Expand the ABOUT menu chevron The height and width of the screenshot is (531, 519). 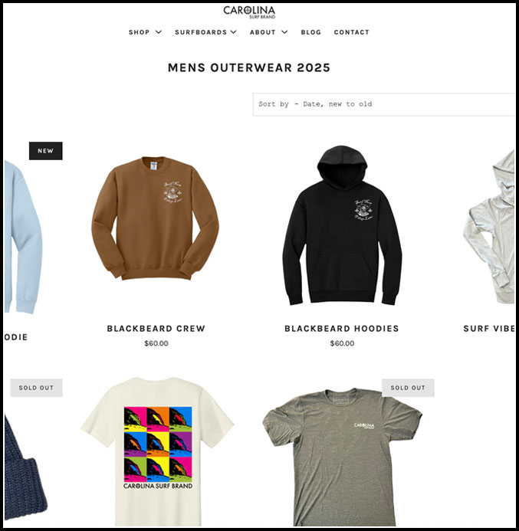click(x=284, y=32)
